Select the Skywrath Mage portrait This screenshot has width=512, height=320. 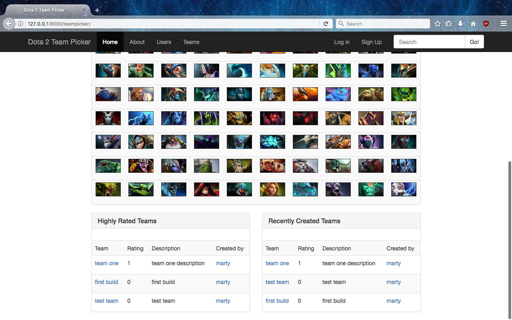[x=404, y=118]
